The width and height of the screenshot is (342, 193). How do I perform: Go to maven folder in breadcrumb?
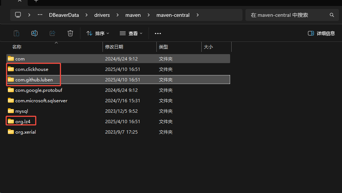pos(133,15)
